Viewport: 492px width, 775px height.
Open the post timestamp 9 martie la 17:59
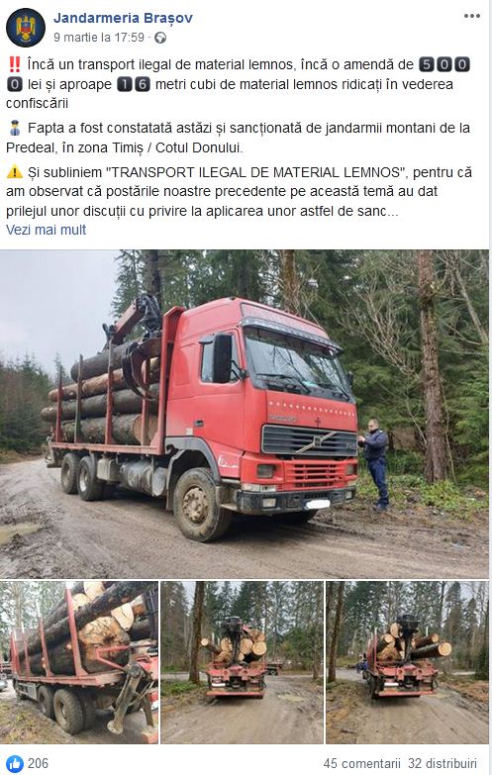click(x=99, y=38)
